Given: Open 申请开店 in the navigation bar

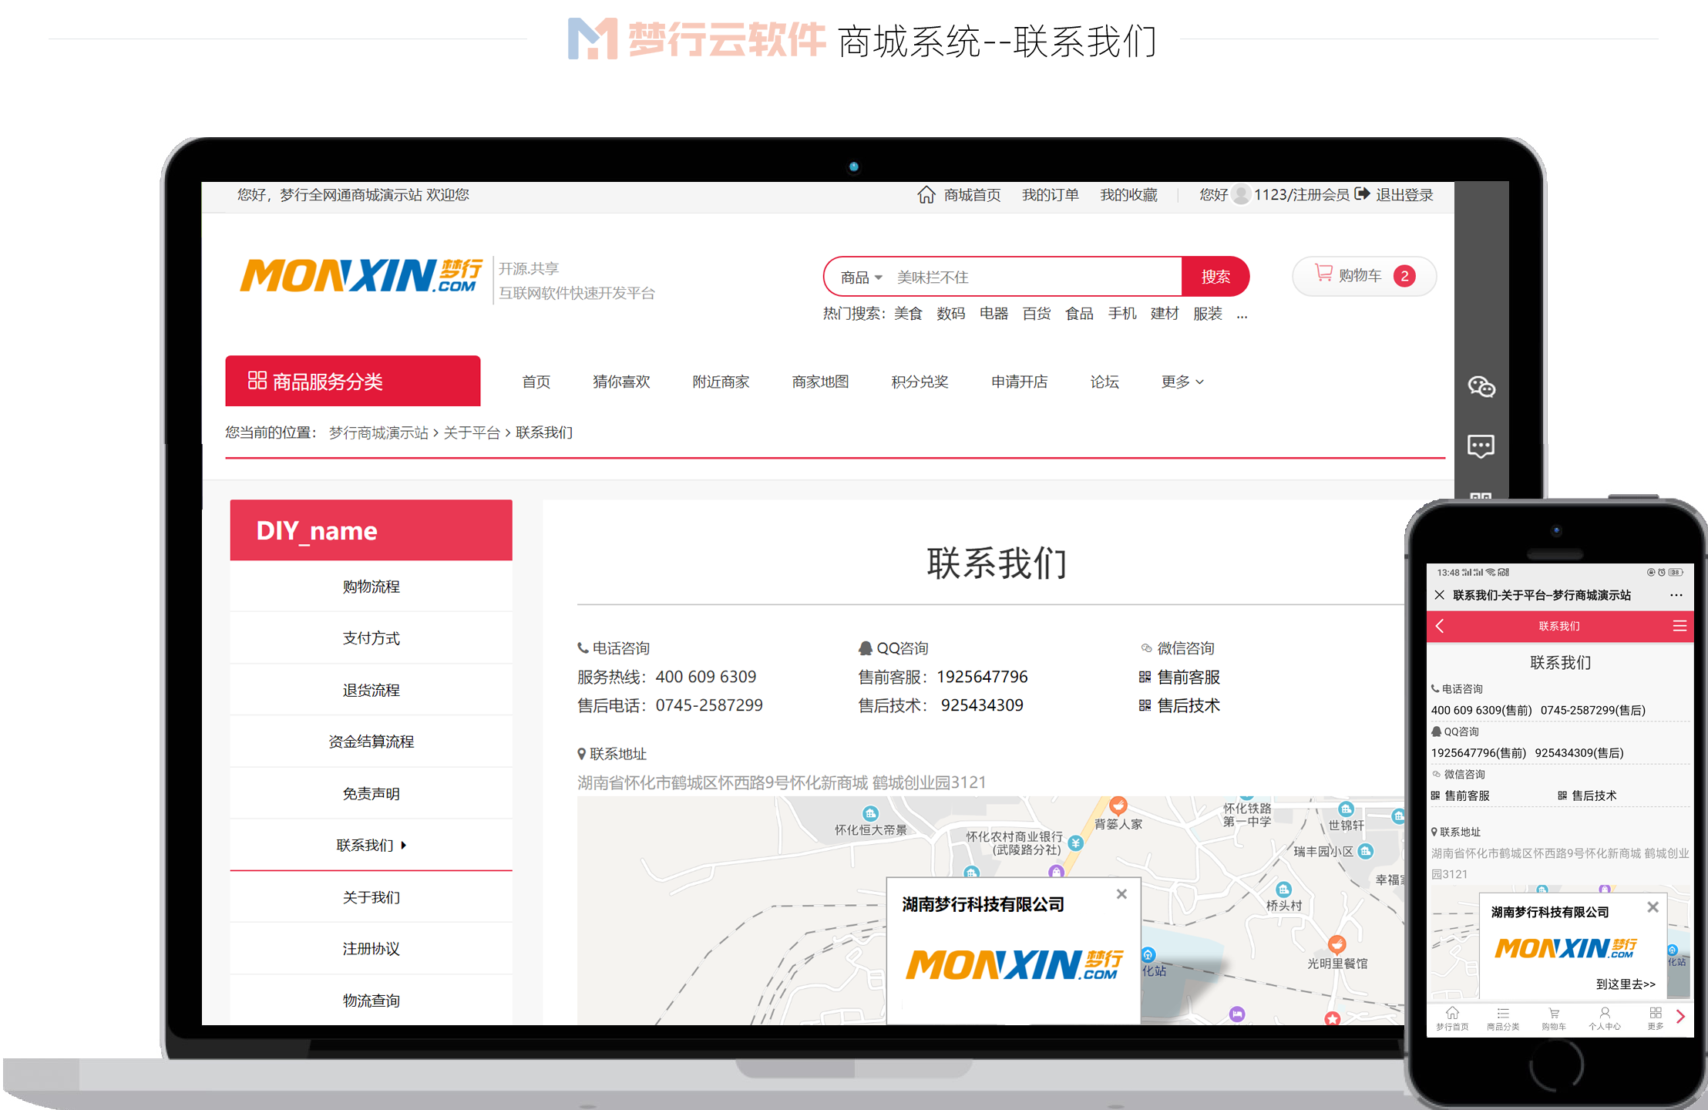Looking at the screenshot, I should 1019,382.
